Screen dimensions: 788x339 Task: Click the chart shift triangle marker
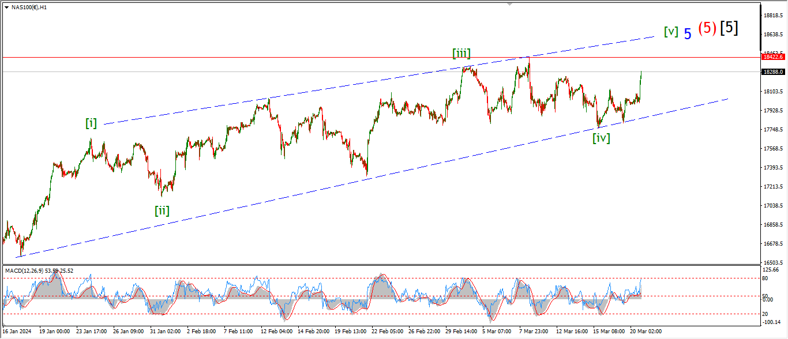point(509,3)
